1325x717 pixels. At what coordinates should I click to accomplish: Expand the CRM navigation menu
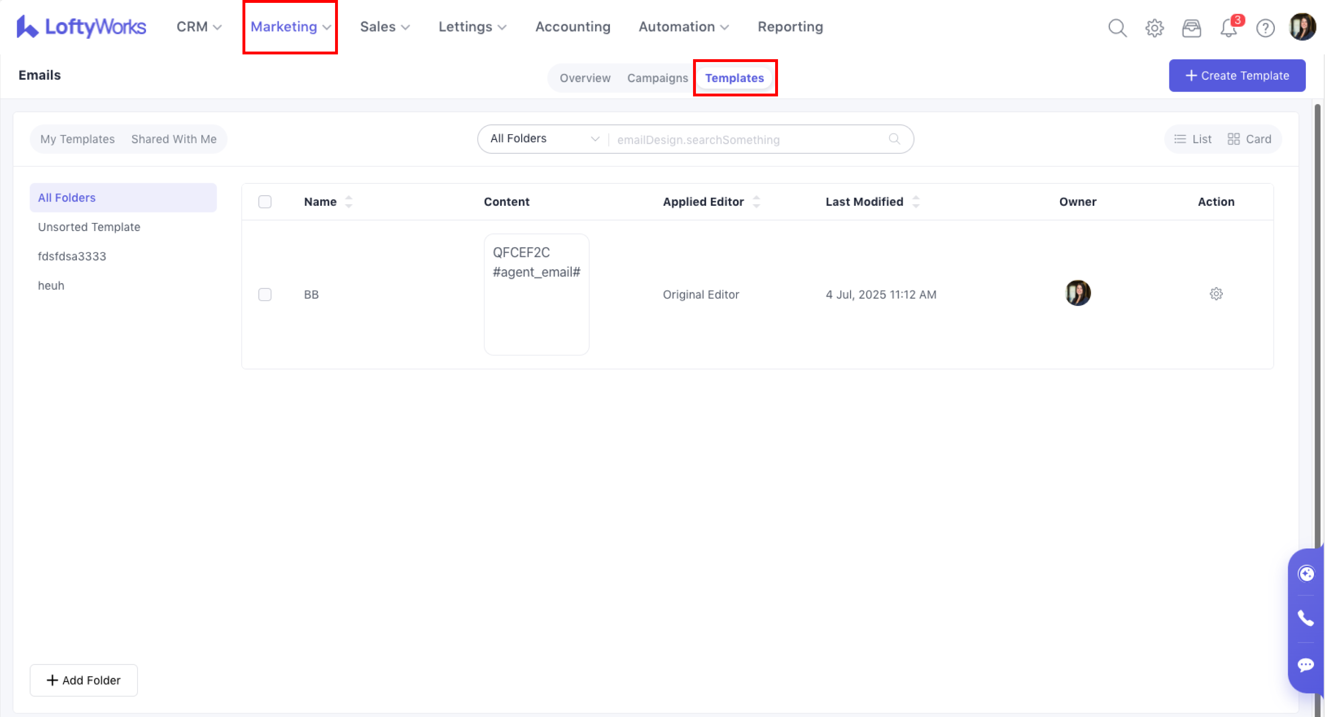pyautogui.click(x=199, y=27)
